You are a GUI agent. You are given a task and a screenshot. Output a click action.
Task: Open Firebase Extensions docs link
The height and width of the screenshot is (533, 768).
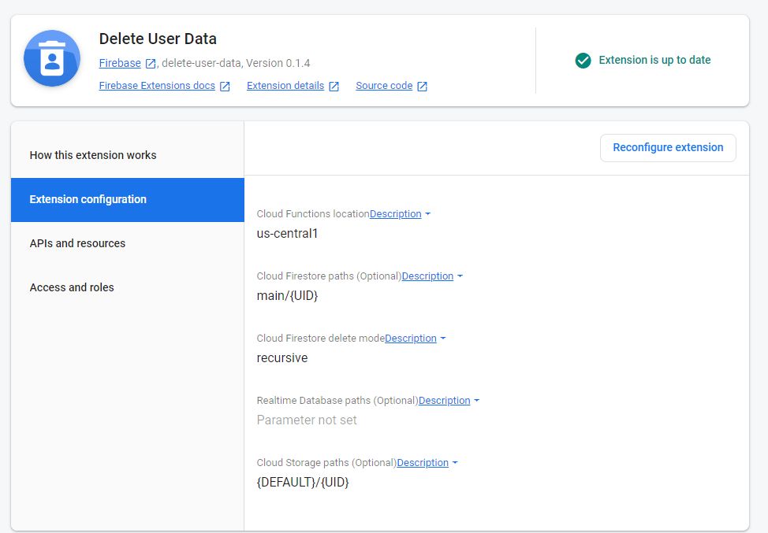click(157, 86)
